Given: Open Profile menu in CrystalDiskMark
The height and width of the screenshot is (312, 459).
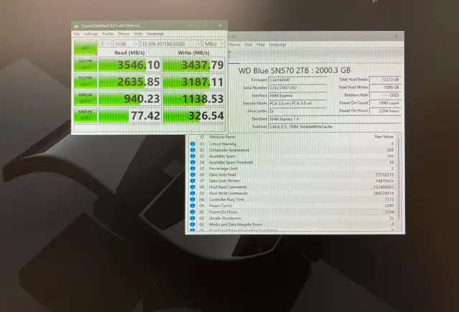Looking at the screenshot, I should pyautogui.click(x=108, y=34).
